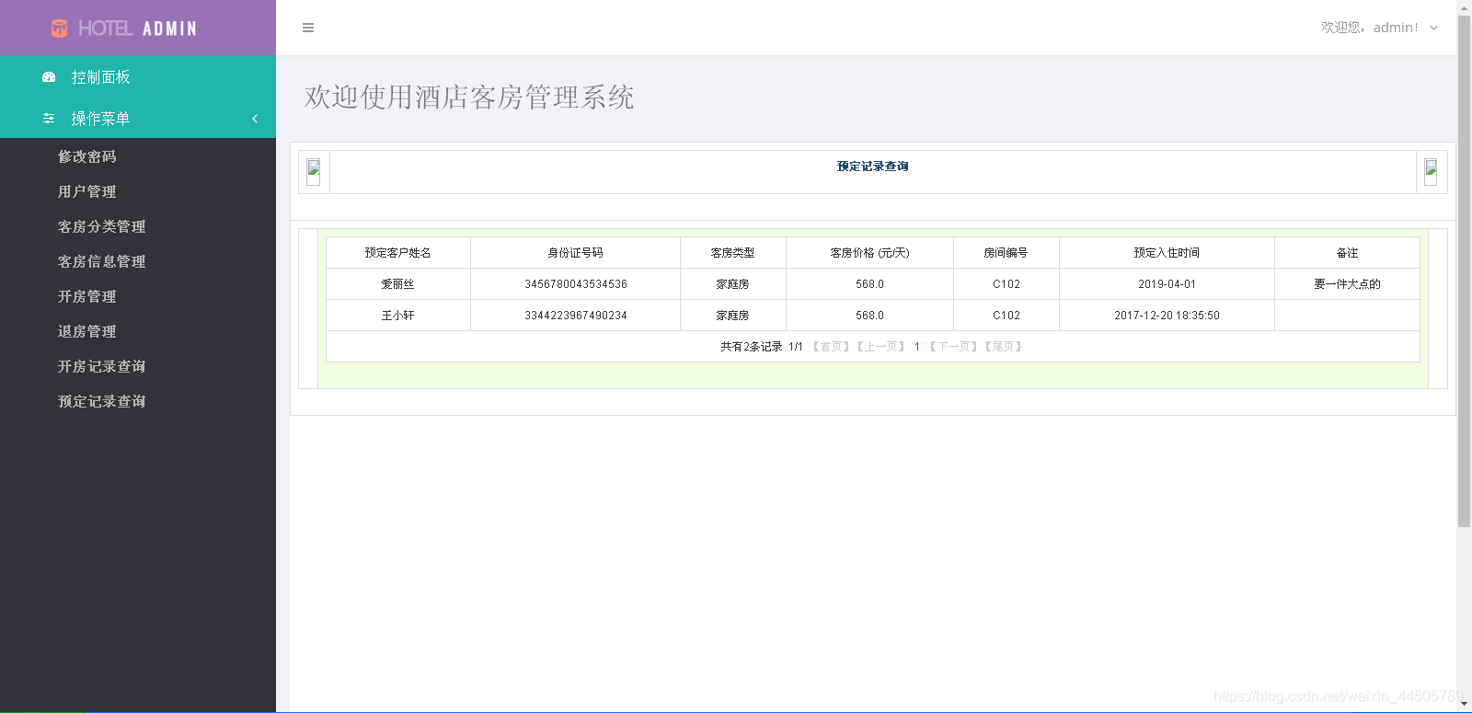Click price 568.0 in 王小轩 row

(x=870, y=316)
